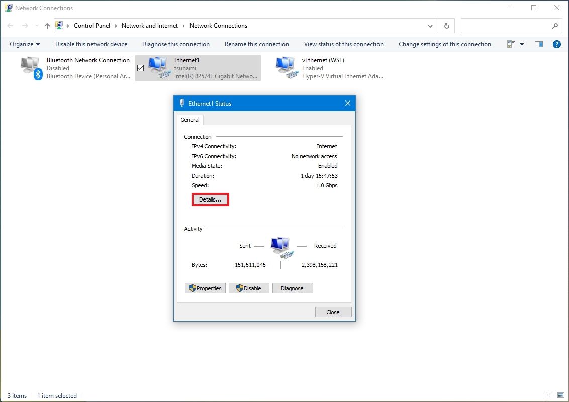Switch to the General tab
This screenshot has height=402, width=569.
tap(190, 120)
